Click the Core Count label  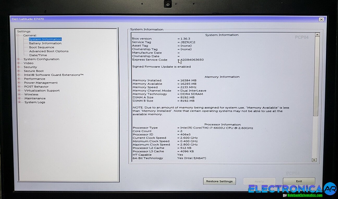click(x=142, y=131)
